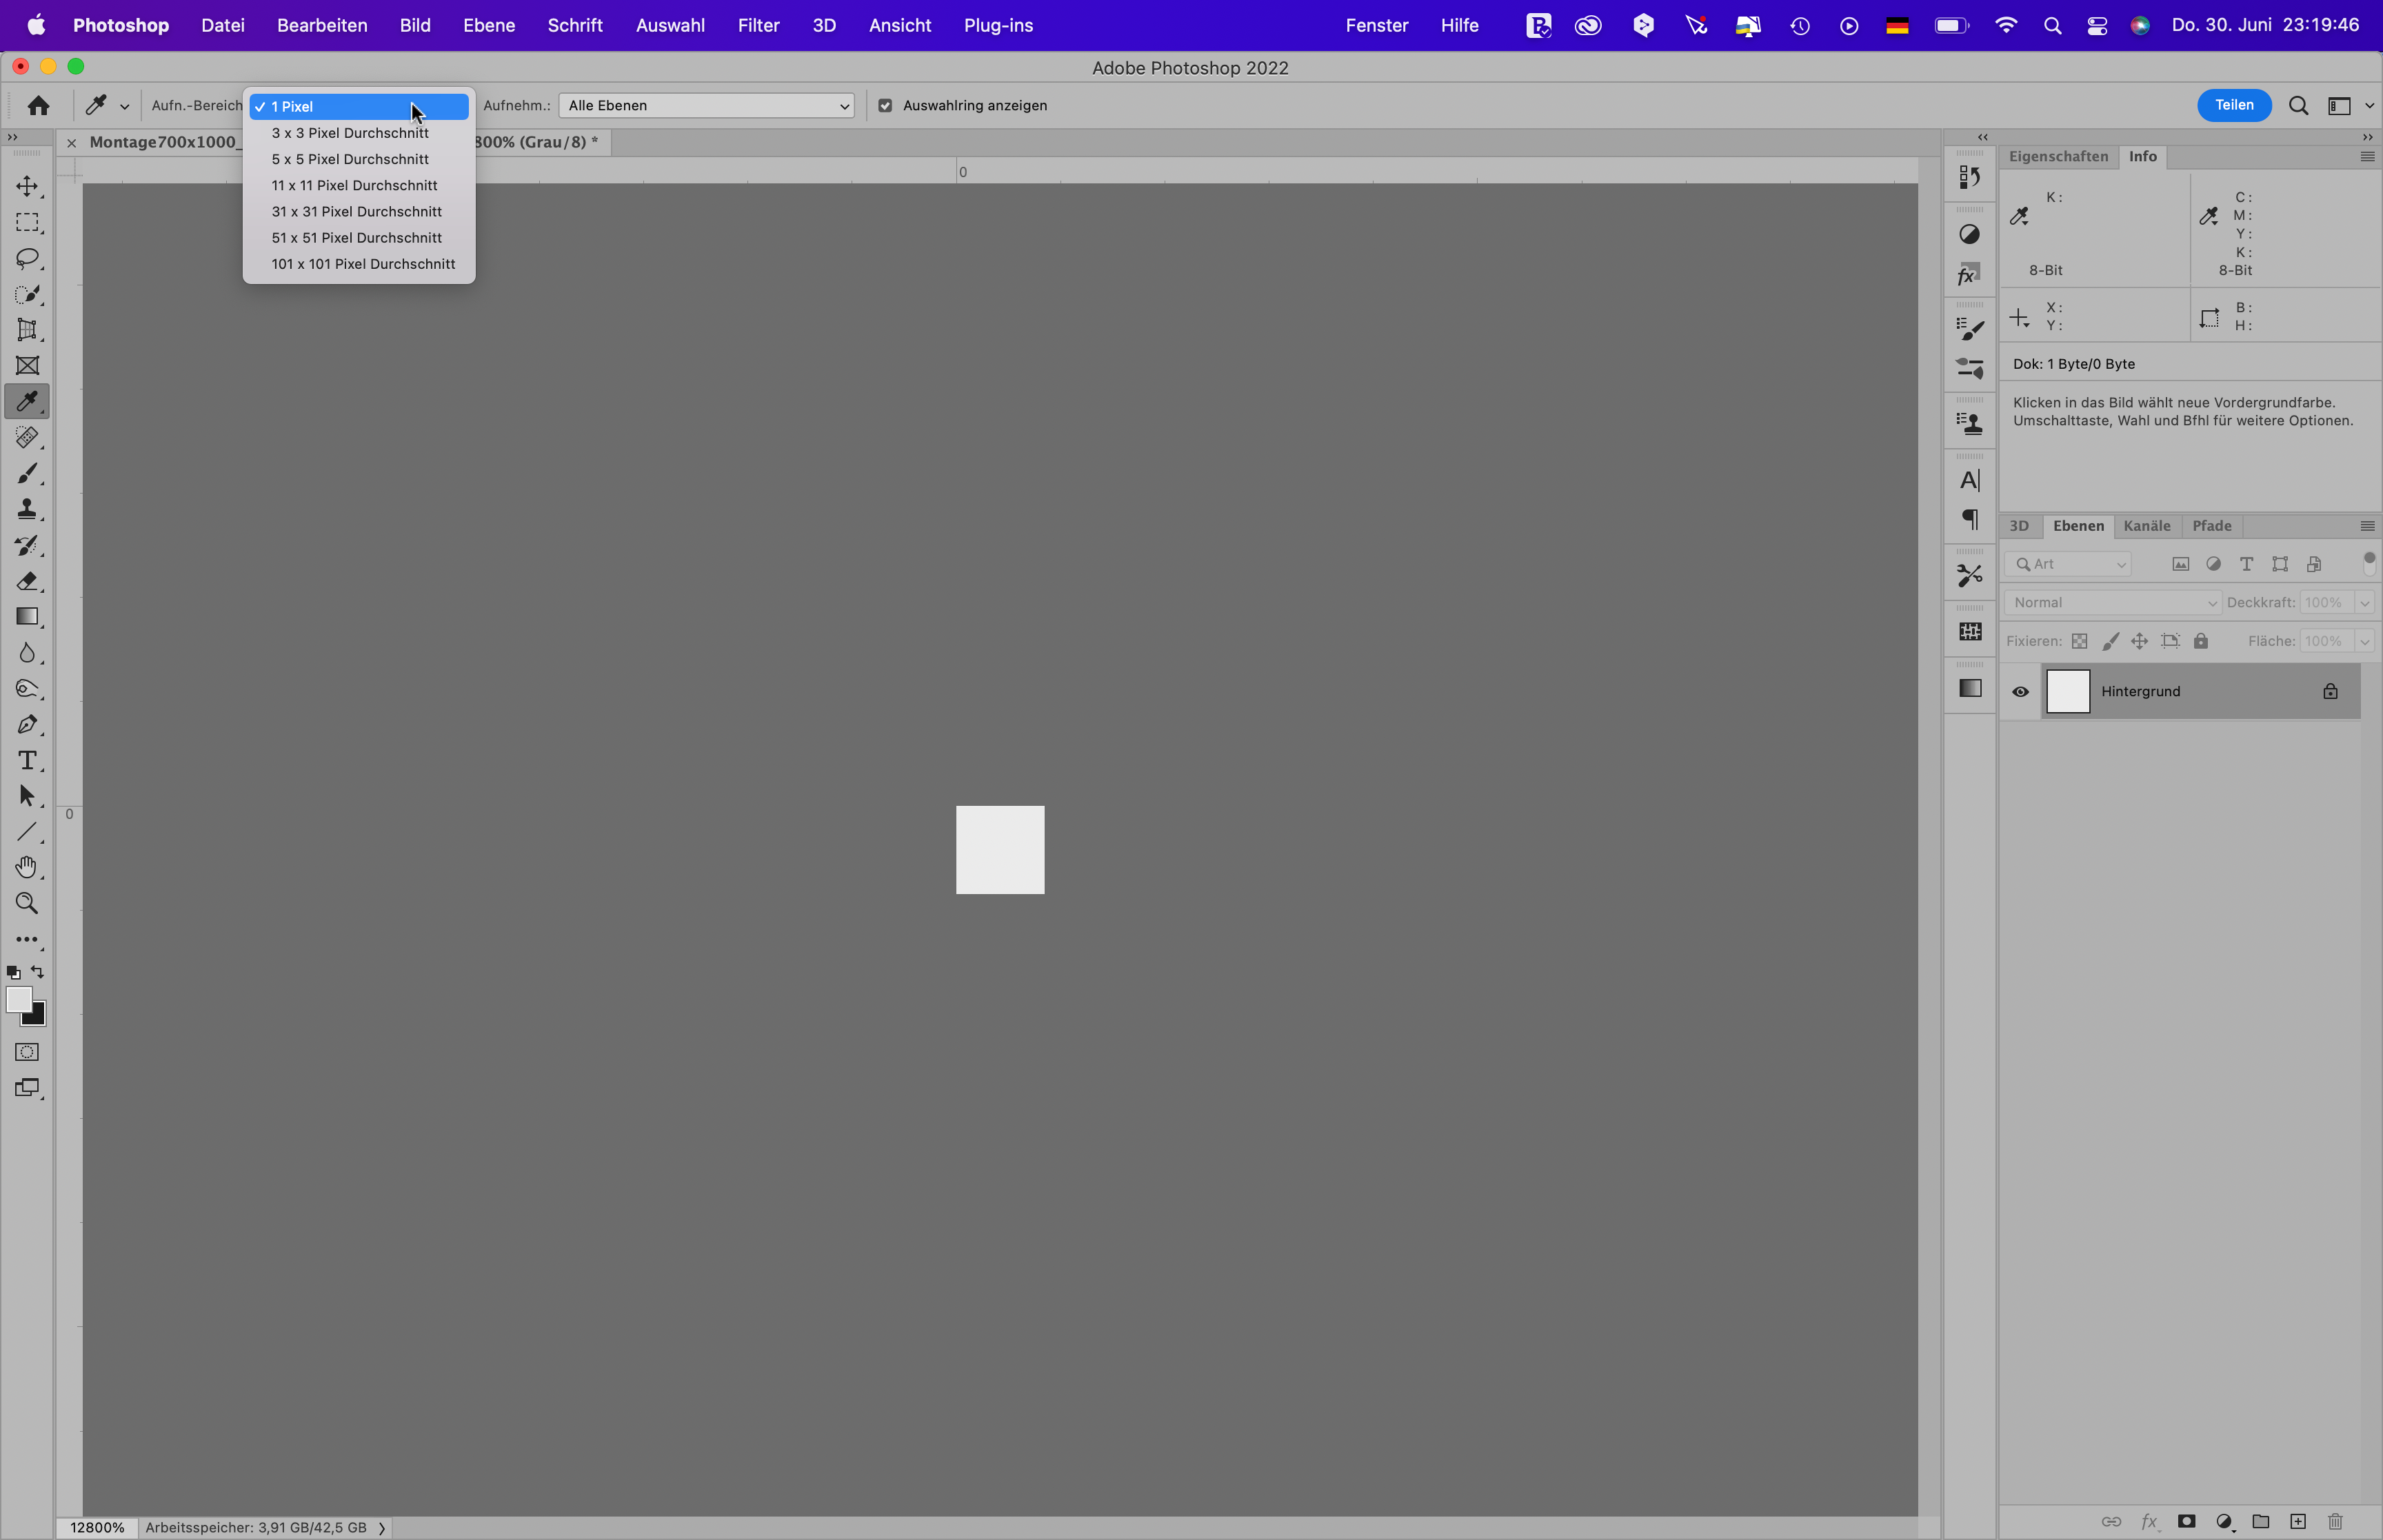Select the Eraser tool

(27, 581)
